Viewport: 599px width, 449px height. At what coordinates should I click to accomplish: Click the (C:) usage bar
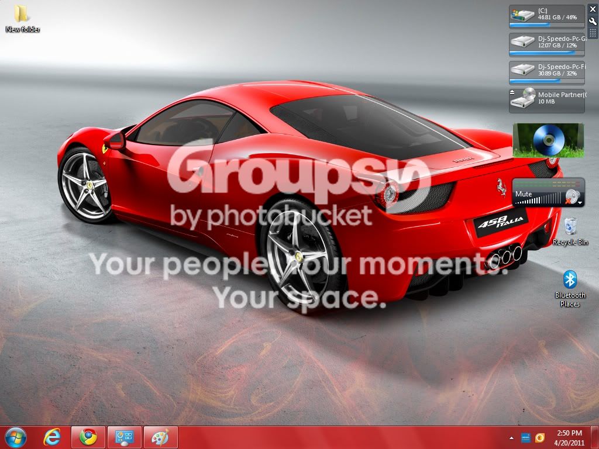click(547, 25)
